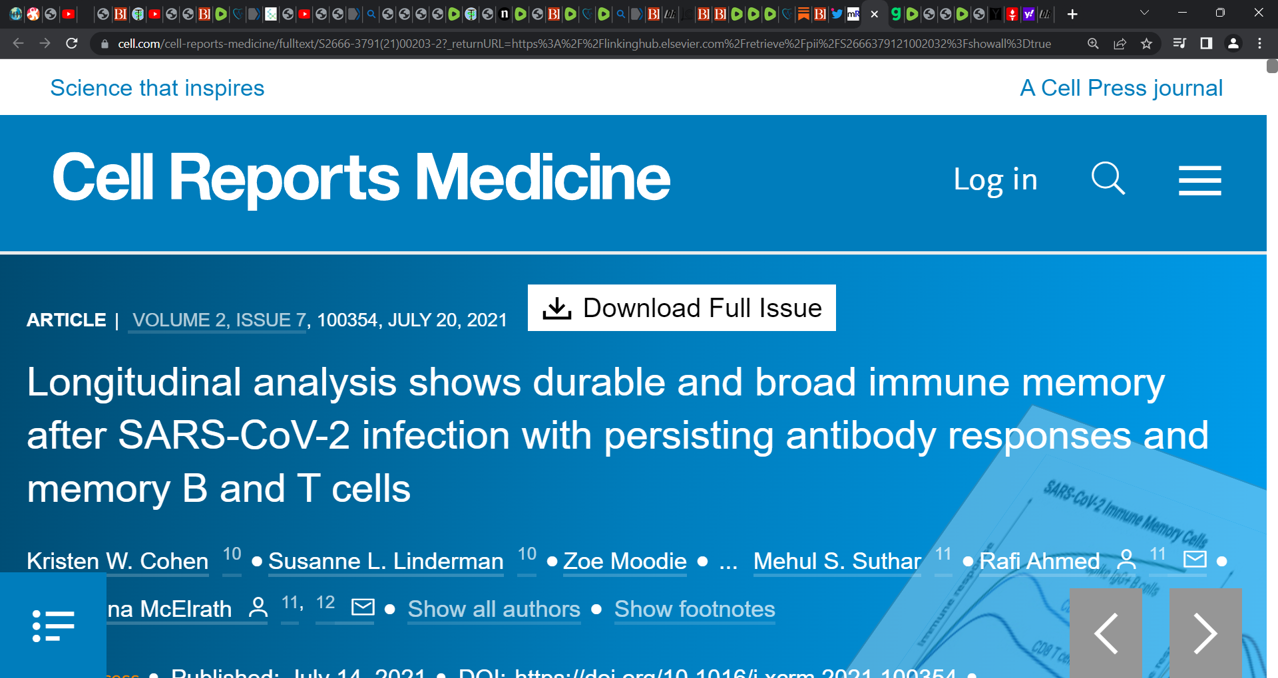Visit A Cell Press journal link
Screen dimensions: 1278x678
(1122, 87)
